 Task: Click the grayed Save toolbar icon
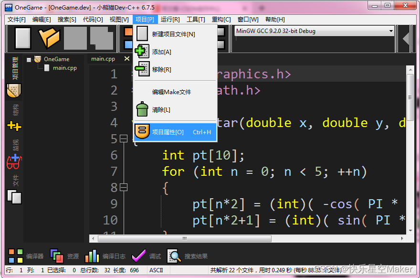pyautogui.click(x=75, y=38)
